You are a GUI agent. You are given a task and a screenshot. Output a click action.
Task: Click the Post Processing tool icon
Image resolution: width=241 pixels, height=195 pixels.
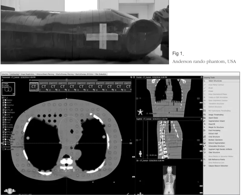tap(205, 130)
